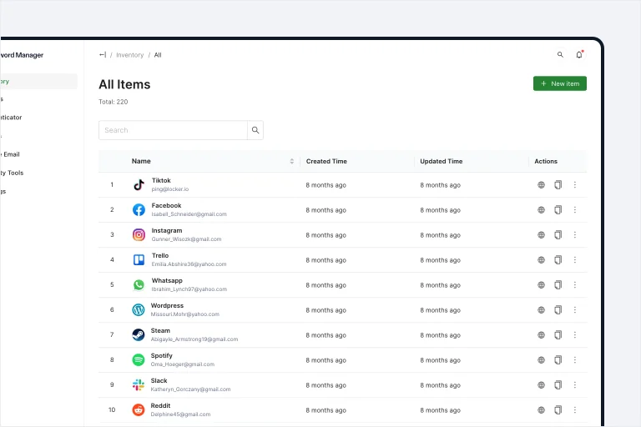Open website globe icon for Trello row
Viewport: 641px width, 427px height.
click(x=541, y=260)
